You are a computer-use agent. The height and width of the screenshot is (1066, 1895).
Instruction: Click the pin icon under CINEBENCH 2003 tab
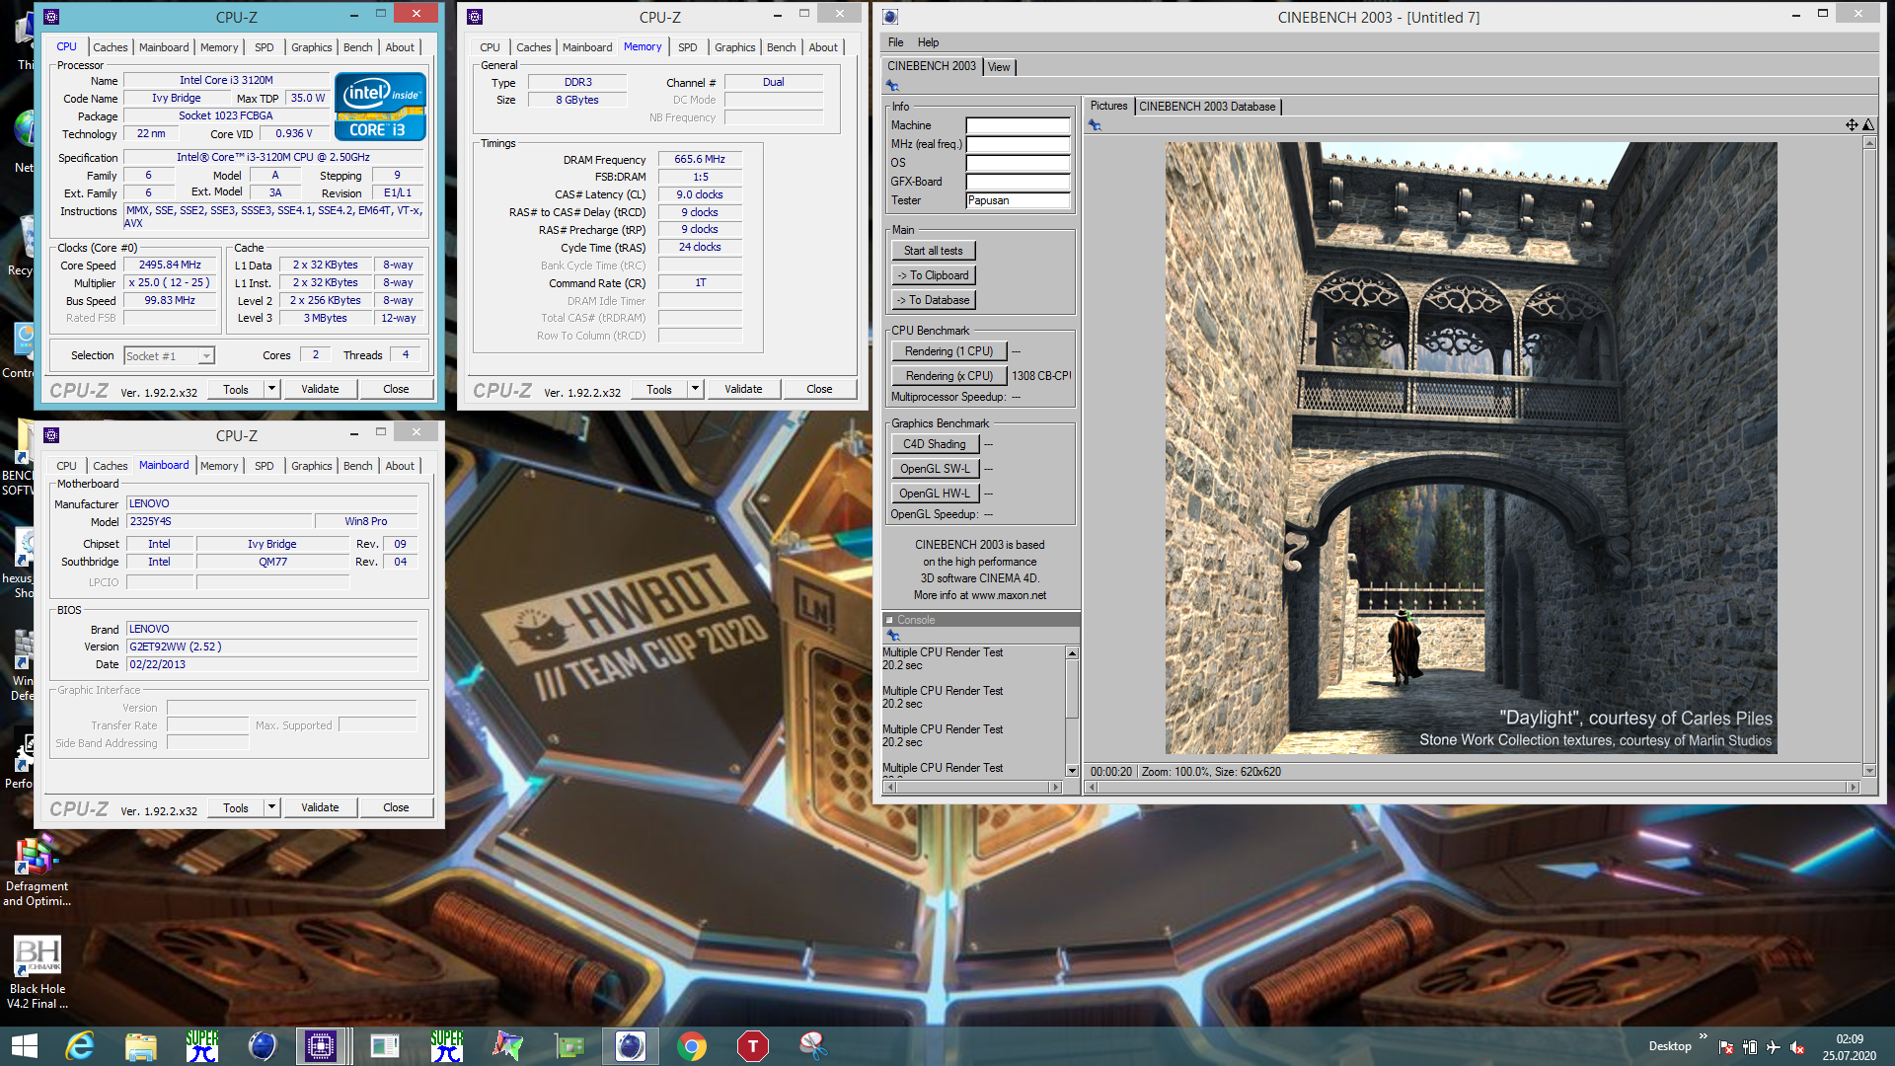point(892,86)
